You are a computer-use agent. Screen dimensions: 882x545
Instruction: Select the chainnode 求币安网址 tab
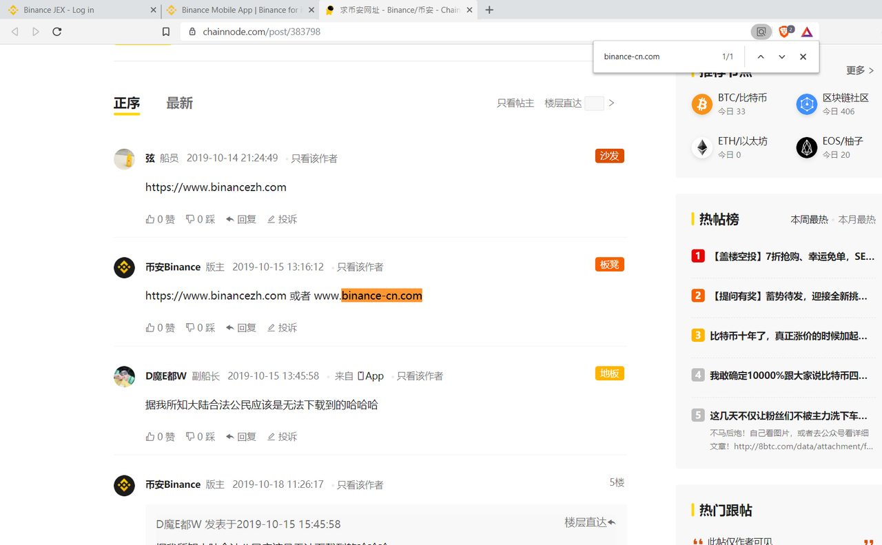tap(398, 10)
